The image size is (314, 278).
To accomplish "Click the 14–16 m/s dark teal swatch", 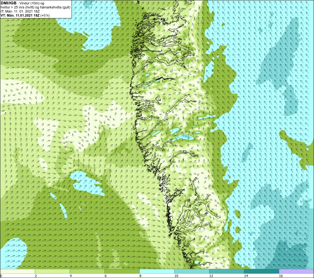I will click(261, 271).
